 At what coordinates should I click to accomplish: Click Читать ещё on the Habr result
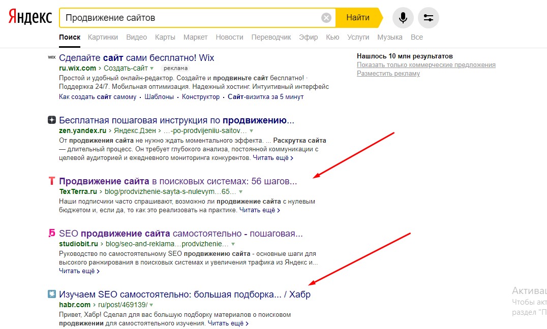(226, 322)
